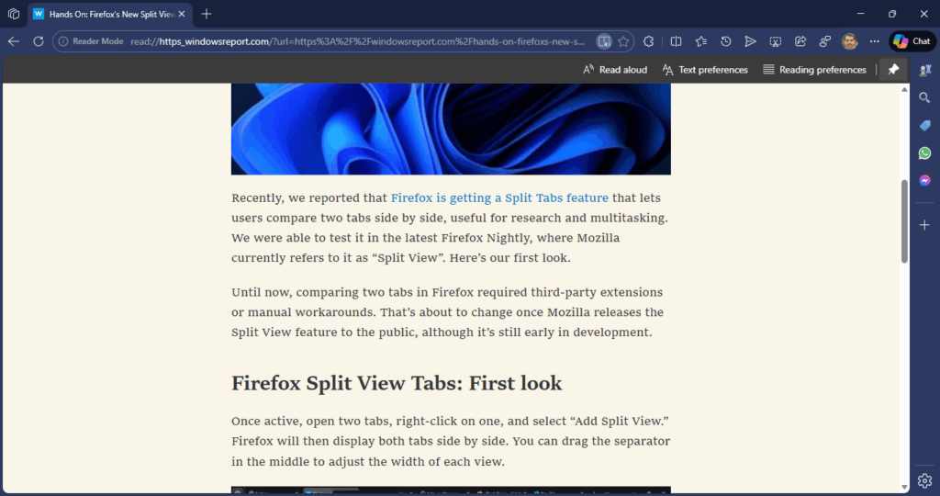Open a new tab with plus button
This screenshot has height=496, width=940.
click(x=207, y=14)
